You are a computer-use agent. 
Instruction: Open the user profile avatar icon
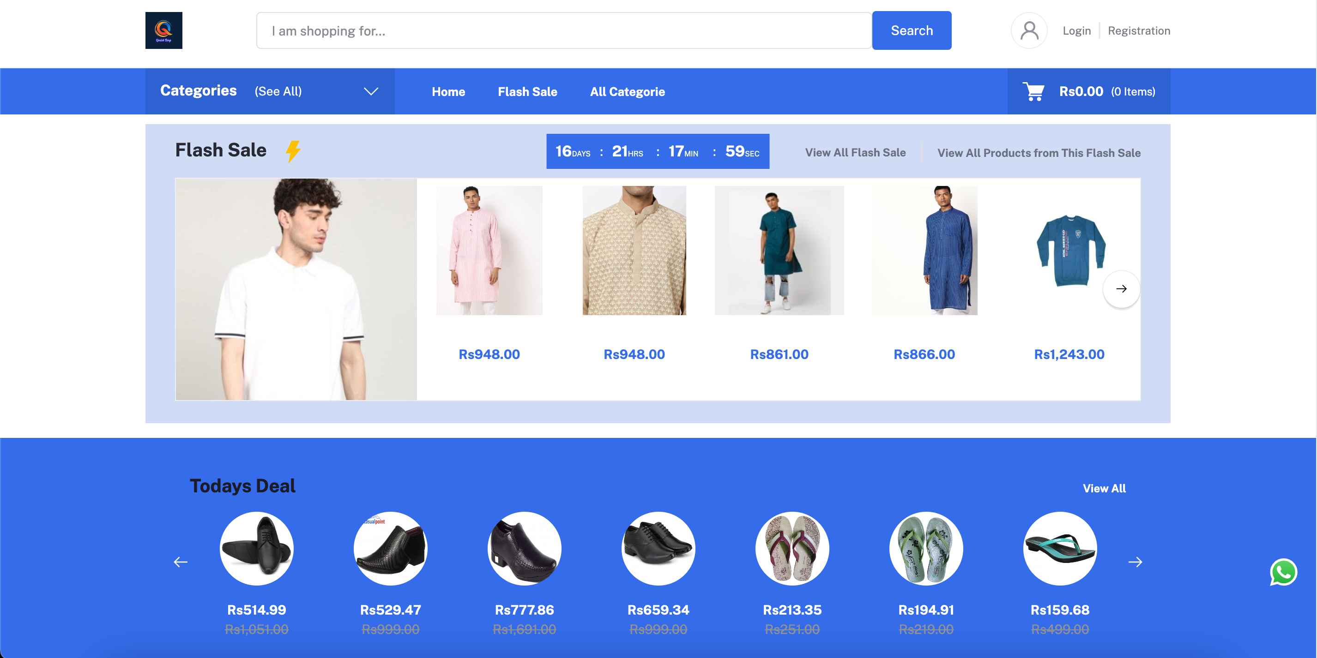point(1029,30)
